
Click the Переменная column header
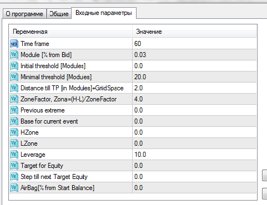(x=71, y=32)
